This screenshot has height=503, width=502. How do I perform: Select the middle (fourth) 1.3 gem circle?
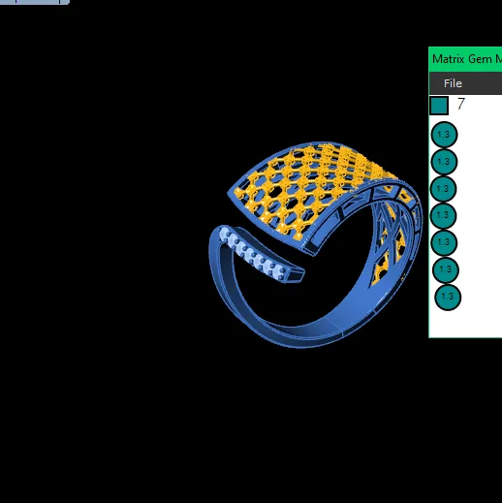tap(443, 215)
